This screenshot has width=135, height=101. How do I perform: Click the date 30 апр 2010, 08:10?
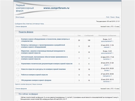pyautogui.click(x=107, y=79)
